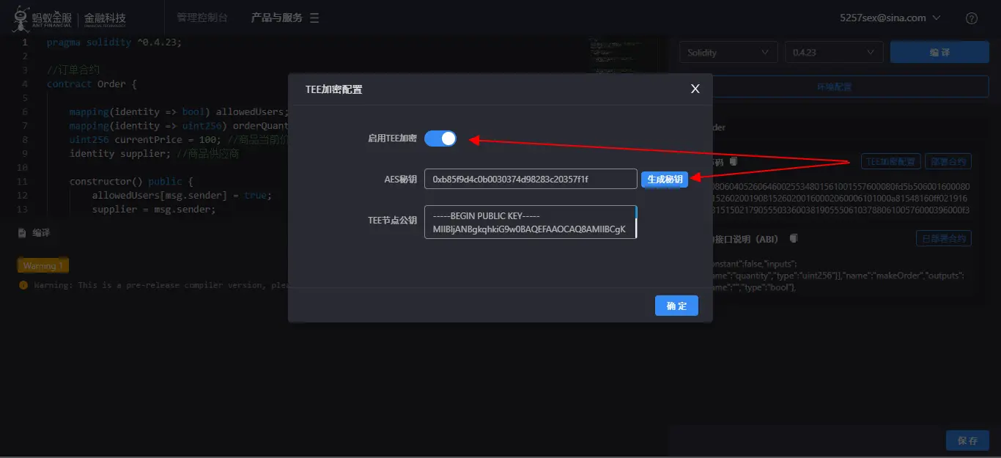This screenshot has width=1001, height=458.
Task: Click the 部署合约 button
Action: point(948,161)
